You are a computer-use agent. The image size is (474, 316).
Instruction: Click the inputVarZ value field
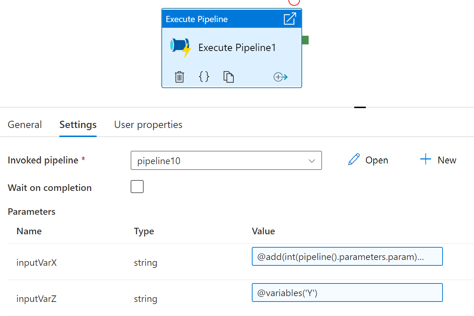coord(347,293)
